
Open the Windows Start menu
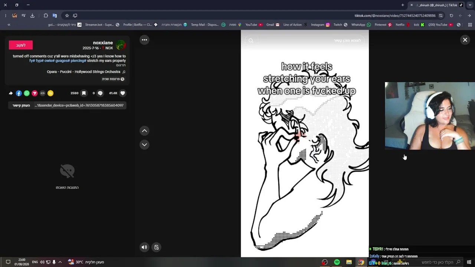point(469,262)
